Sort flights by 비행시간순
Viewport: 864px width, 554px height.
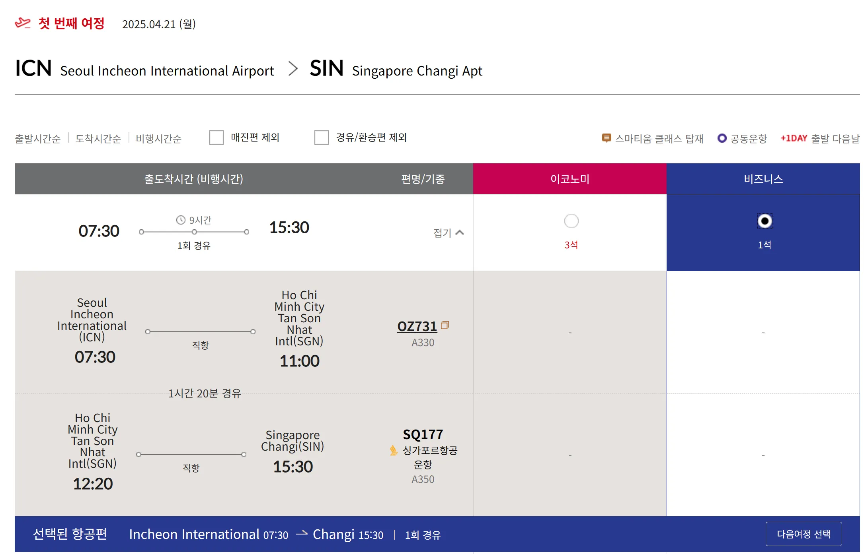pos(158,139)
